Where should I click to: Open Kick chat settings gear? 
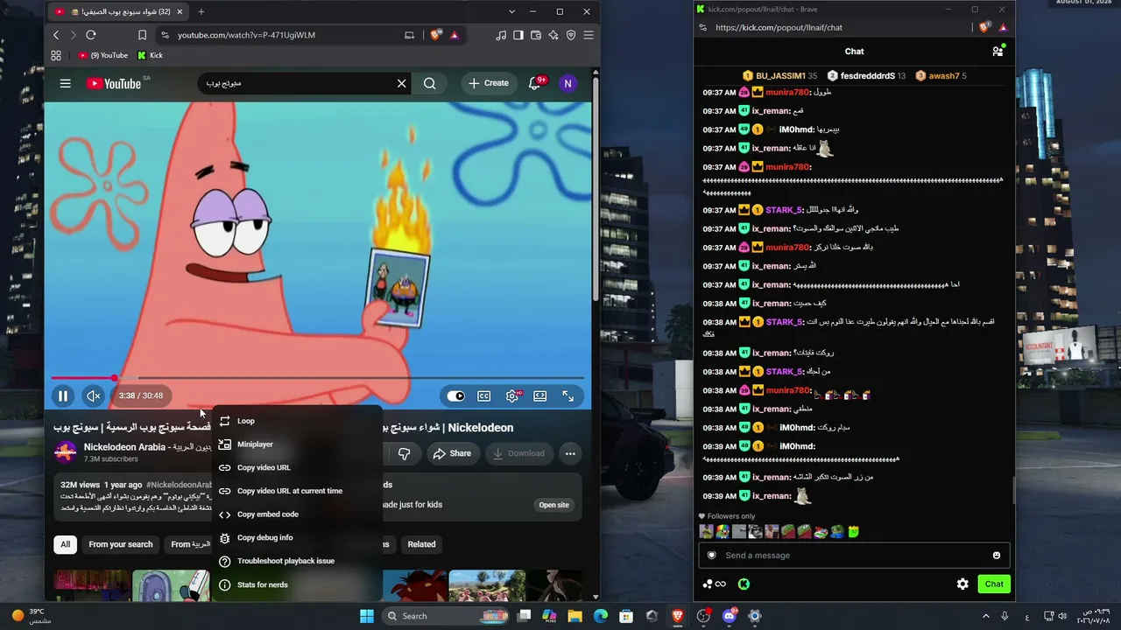click(962, 584)
